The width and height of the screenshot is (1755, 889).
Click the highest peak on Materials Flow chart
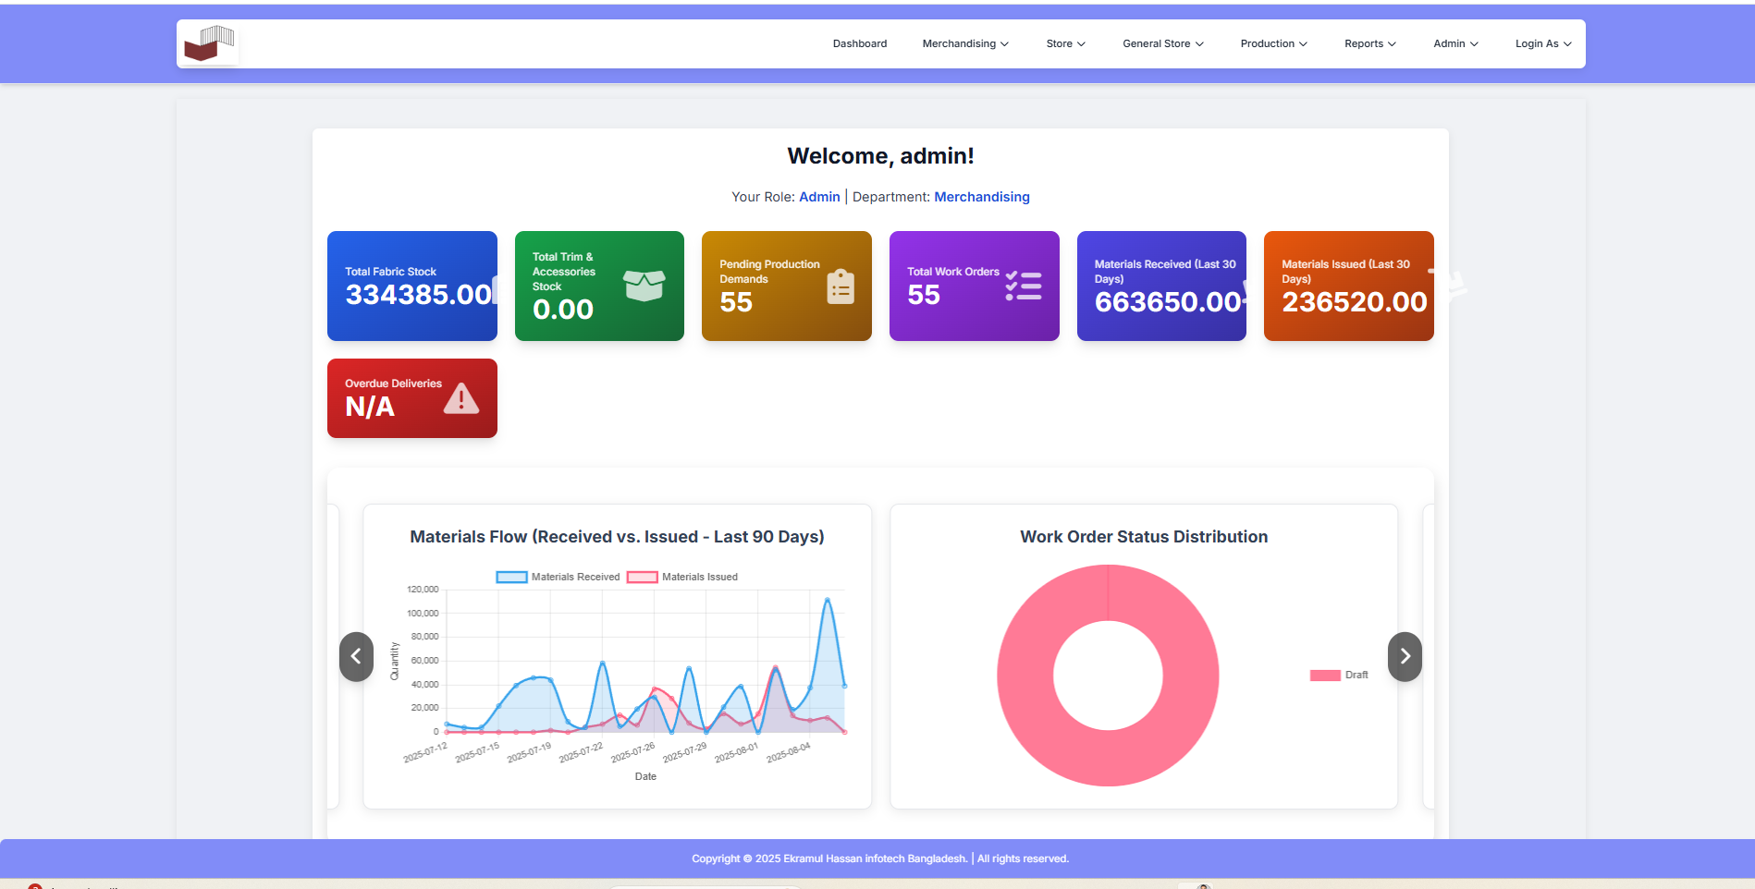click(827, 600)
